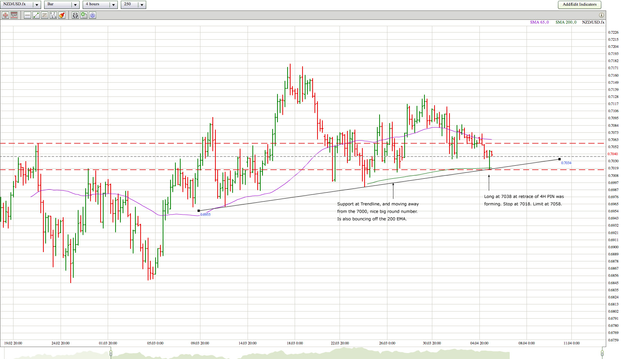Click the Add/Edit Indicators button
Viewport: 626px width, 359px height.
pos(580,4)
